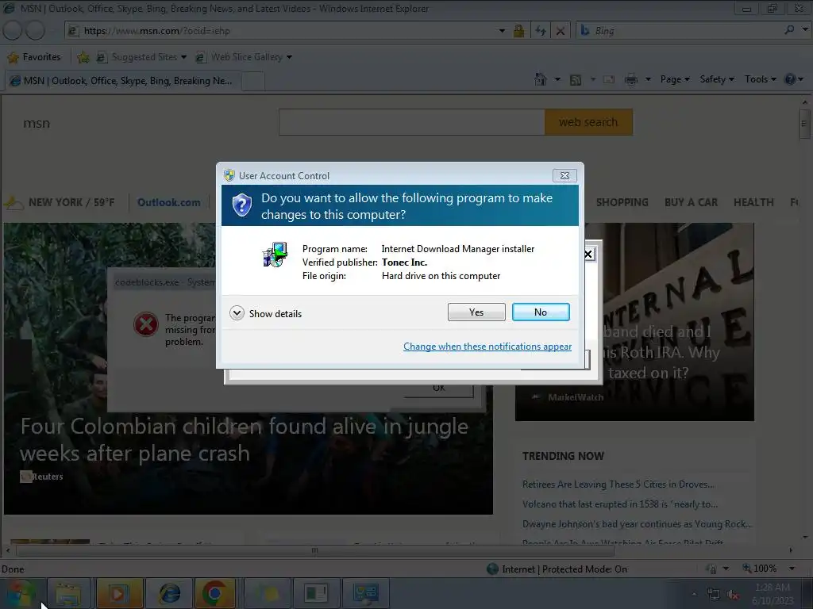Viewport: 813px width, 609px height.
Task: Click the MSN web search input field
Action: (412, 122)
